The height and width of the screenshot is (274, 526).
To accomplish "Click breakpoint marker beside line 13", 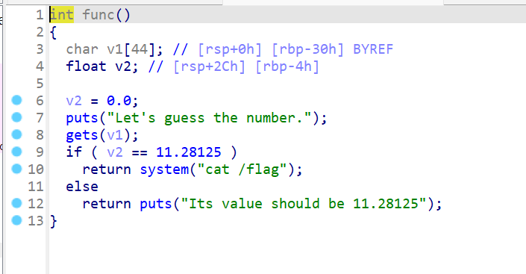I will pyautogui.click(x=16, y=220).
